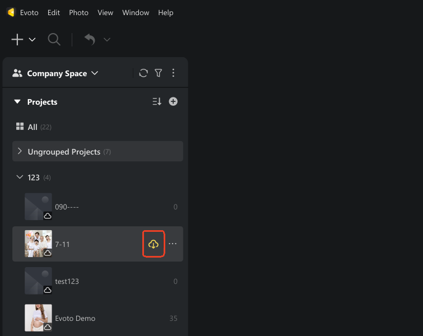Click the search magnifier icon
Screen dimensions: 423x336
[x=54, y=39]
